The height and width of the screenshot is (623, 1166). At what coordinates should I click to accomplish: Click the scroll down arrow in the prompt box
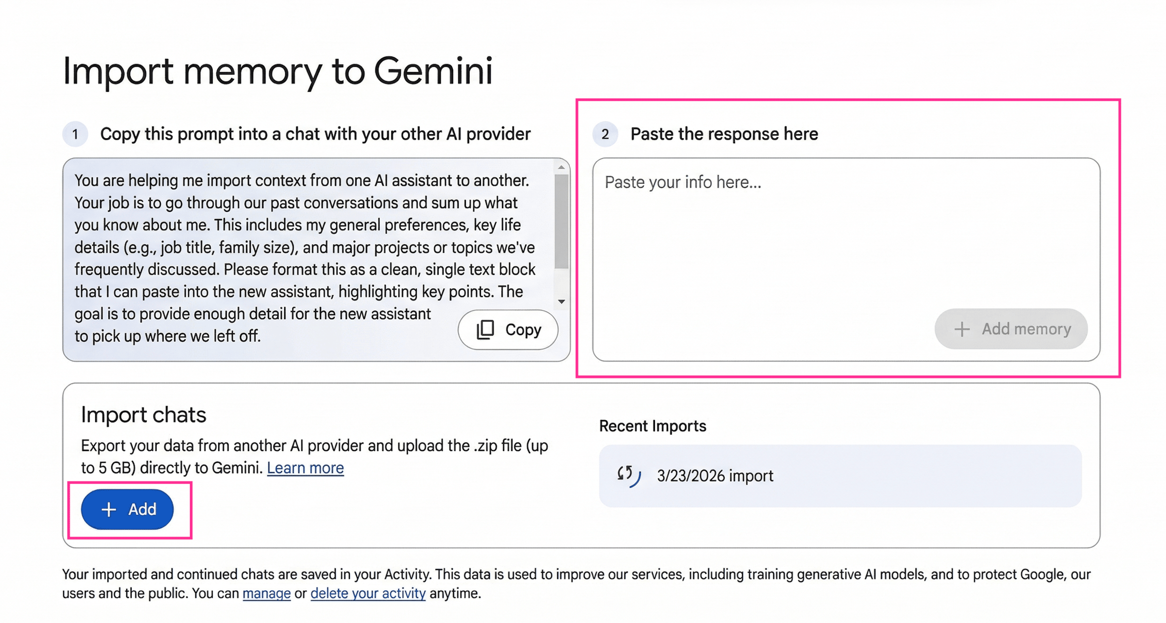[561, 302]
